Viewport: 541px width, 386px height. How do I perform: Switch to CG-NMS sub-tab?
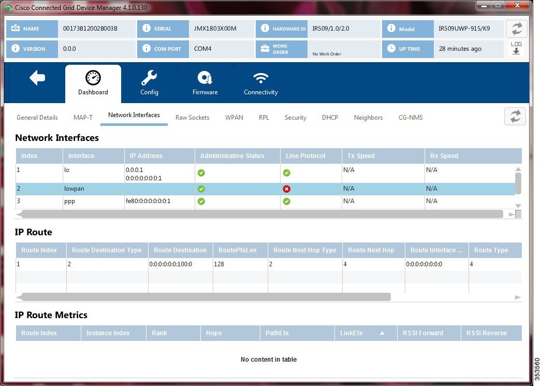(x=411, y=118)
